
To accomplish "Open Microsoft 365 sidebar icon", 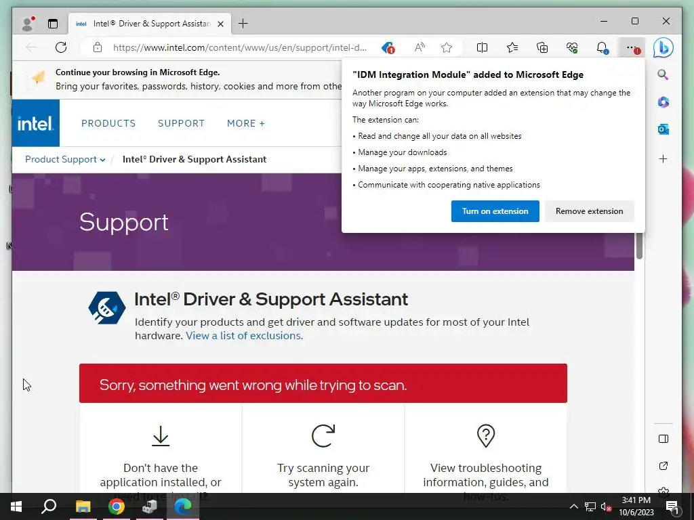I will (663, 102).
